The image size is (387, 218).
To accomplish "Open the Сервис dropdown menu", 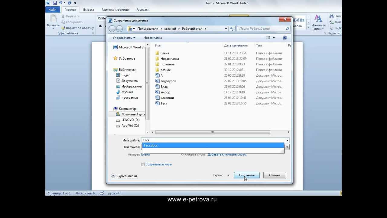I will point(221,175).
